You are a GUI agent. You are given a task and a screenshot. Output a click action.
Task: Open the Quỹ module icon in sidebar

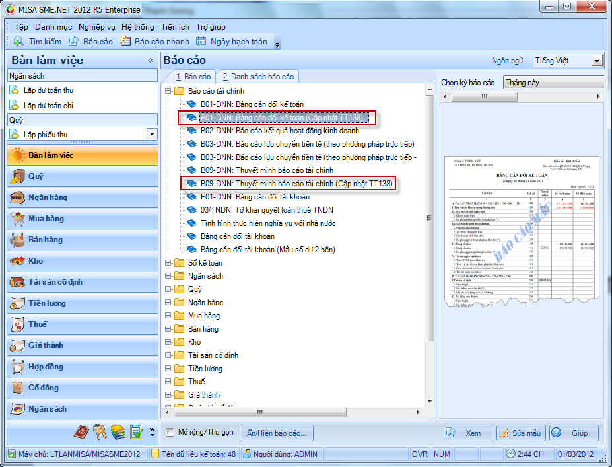[x=17, y=176]
